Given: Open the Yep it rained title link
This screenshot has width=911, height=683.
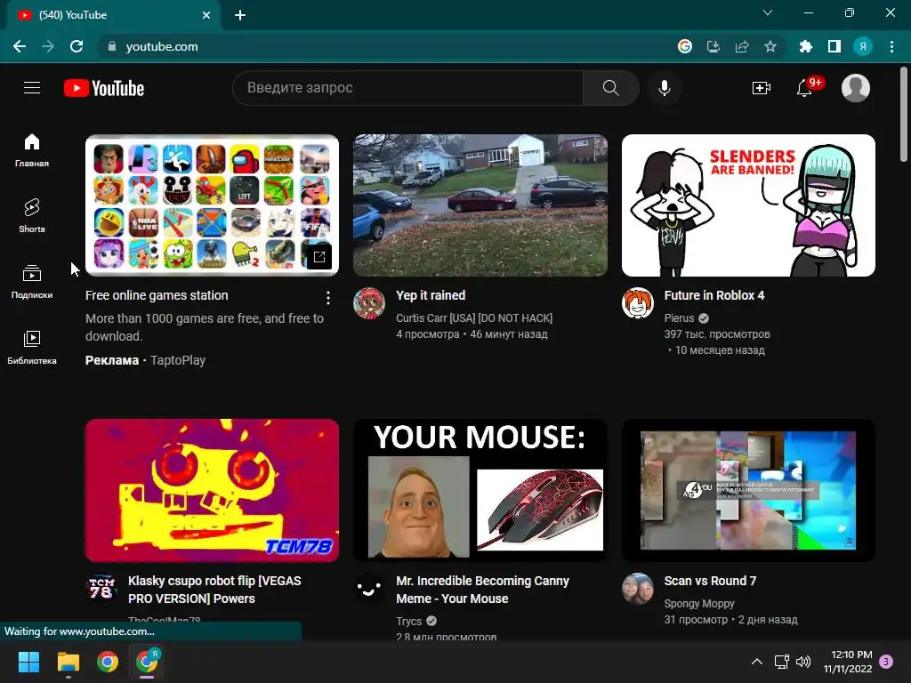Looking at the screenshot, I should (x=431, y=295).
